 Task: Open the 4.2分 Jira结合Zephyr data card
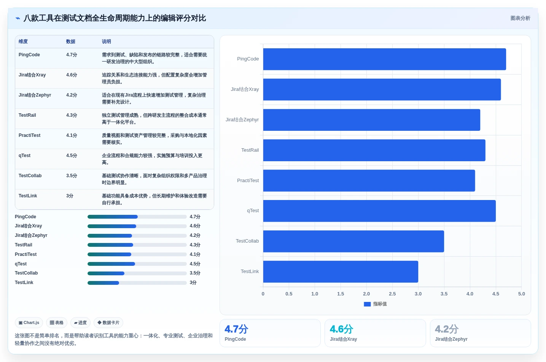pyautogui.click(x=481, y=333)
